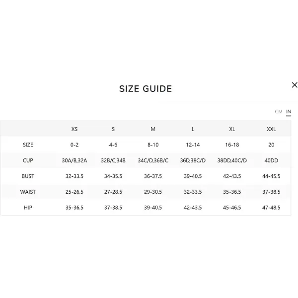The image size is (298, 298).
Task: Click the XL column header
Action: click(x=232, y=129)
